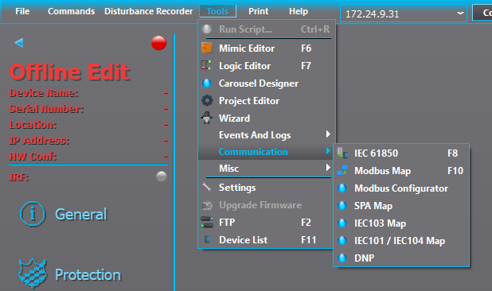This screenshot has height=291, width=492.
Task: Click the Offline Edit heading
Action: coord(69,72)
